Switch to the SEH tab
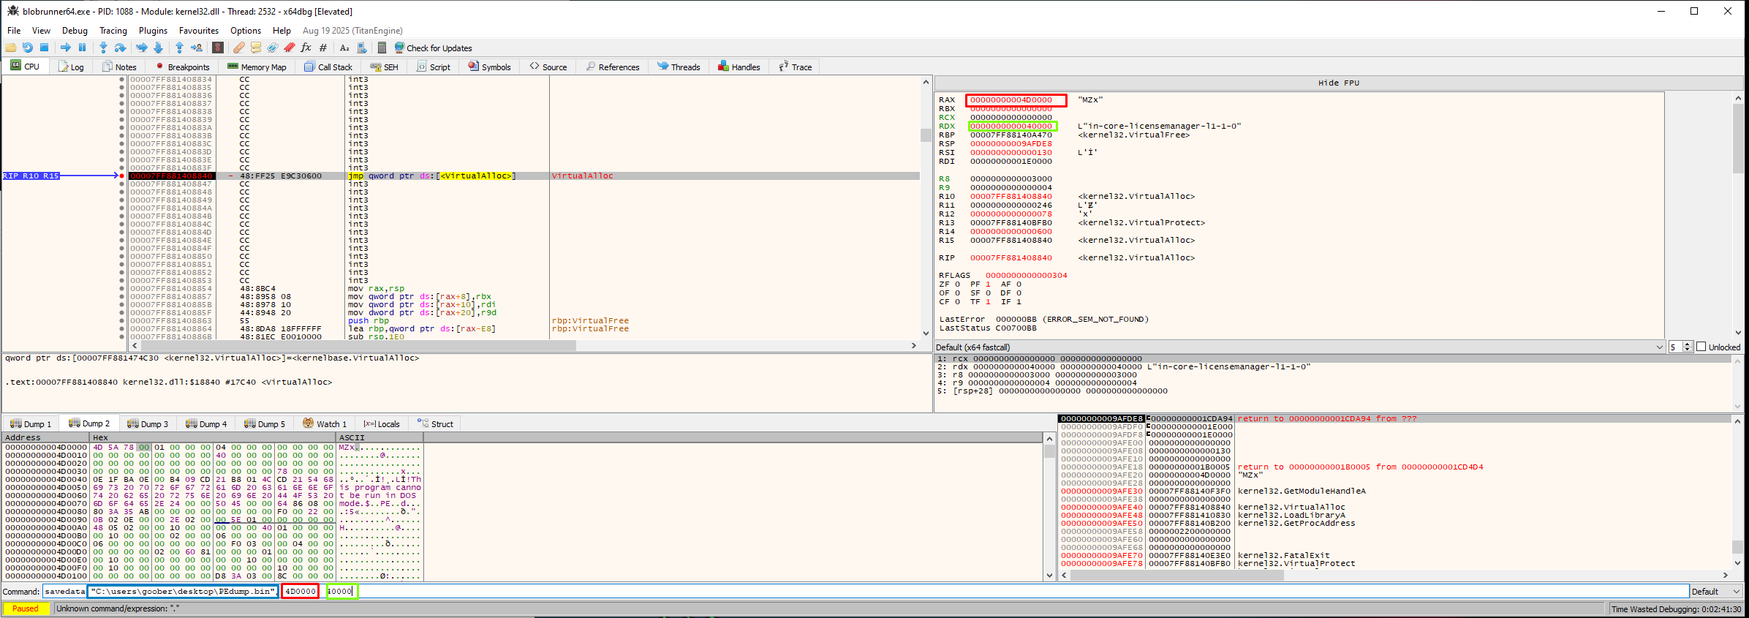The height and width of the screenshot is (618, 1749). (385, 67)
